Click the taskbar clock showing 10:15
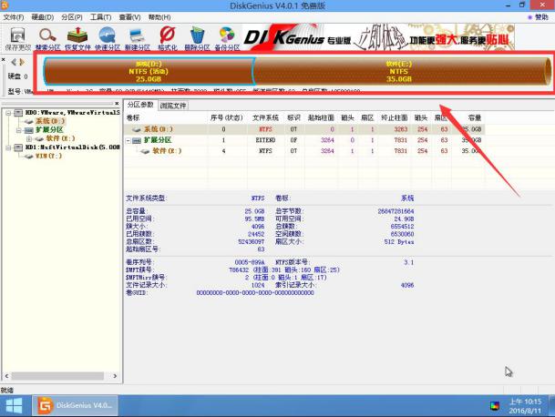Image resolution: width=555 pixels, height=417 pixels. click(x=525, y=406)
